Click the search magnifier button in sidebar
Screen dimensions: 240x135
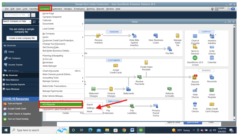tap(34, 22)
